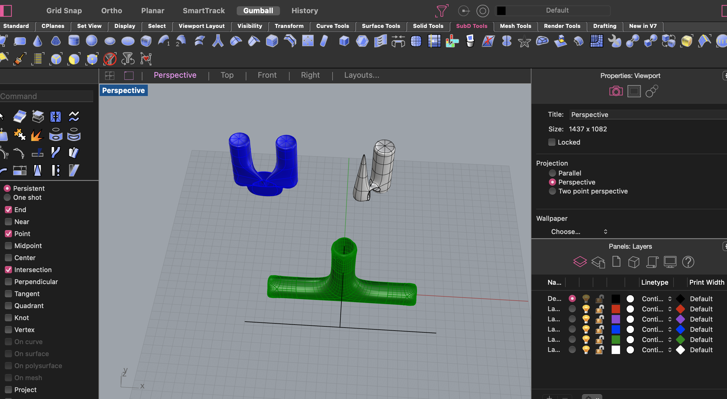Viewport: 727px width, 399px height.
Task: Click the red layer color swatch
Action: 616,309
